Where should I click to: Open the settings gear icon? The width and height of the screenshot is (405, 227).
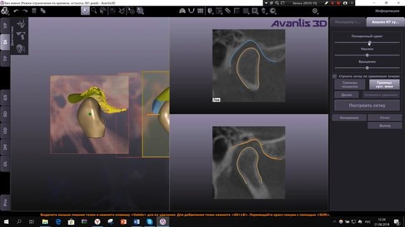pyautogui.click(x=315, y=11)
